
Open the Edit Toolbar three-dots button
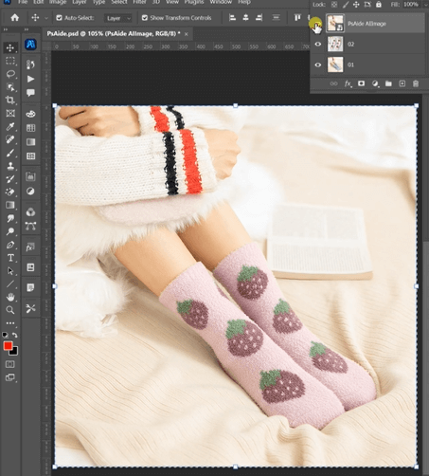[x=10, y=323]
